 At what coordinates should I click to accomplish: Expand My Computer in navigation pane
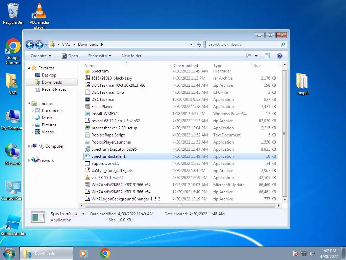29,146
